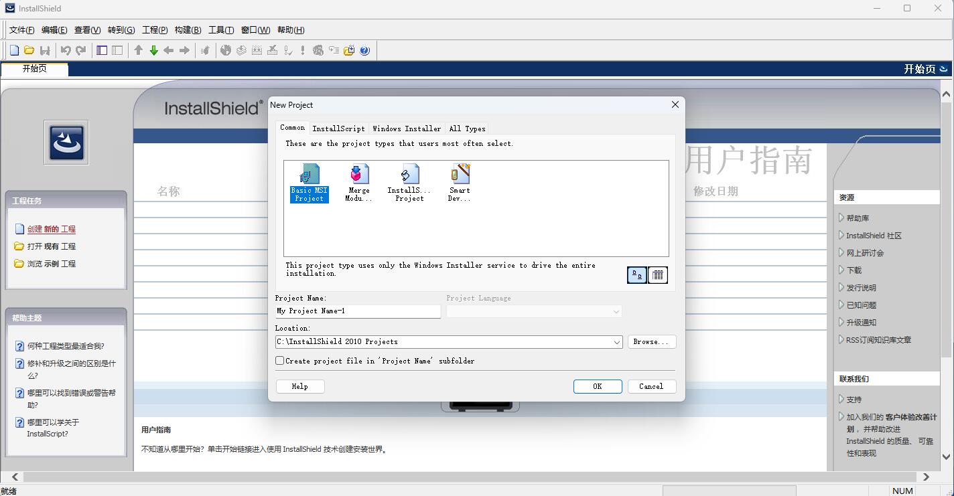
Task: Click the start page icon in title strip
Action: (x=943, y=69)
